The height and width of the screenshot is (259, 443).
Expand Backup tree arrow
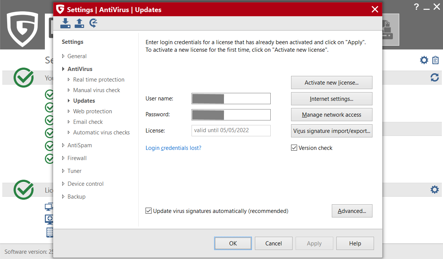click(63, 196)
